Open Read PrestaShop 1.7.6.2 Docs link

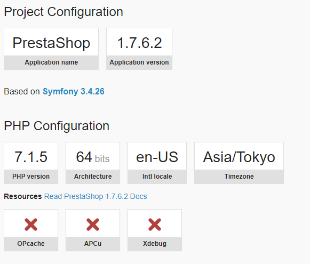(96, 196)
